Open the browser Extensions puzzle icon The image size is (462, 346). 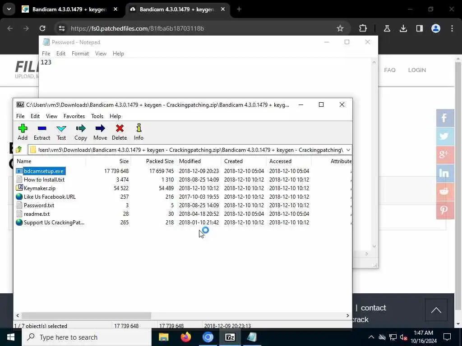363,28
